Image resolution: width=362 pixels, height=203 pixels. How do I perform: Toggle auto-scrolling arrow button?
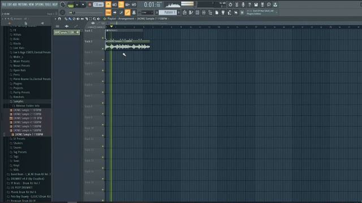click(114, 12)
